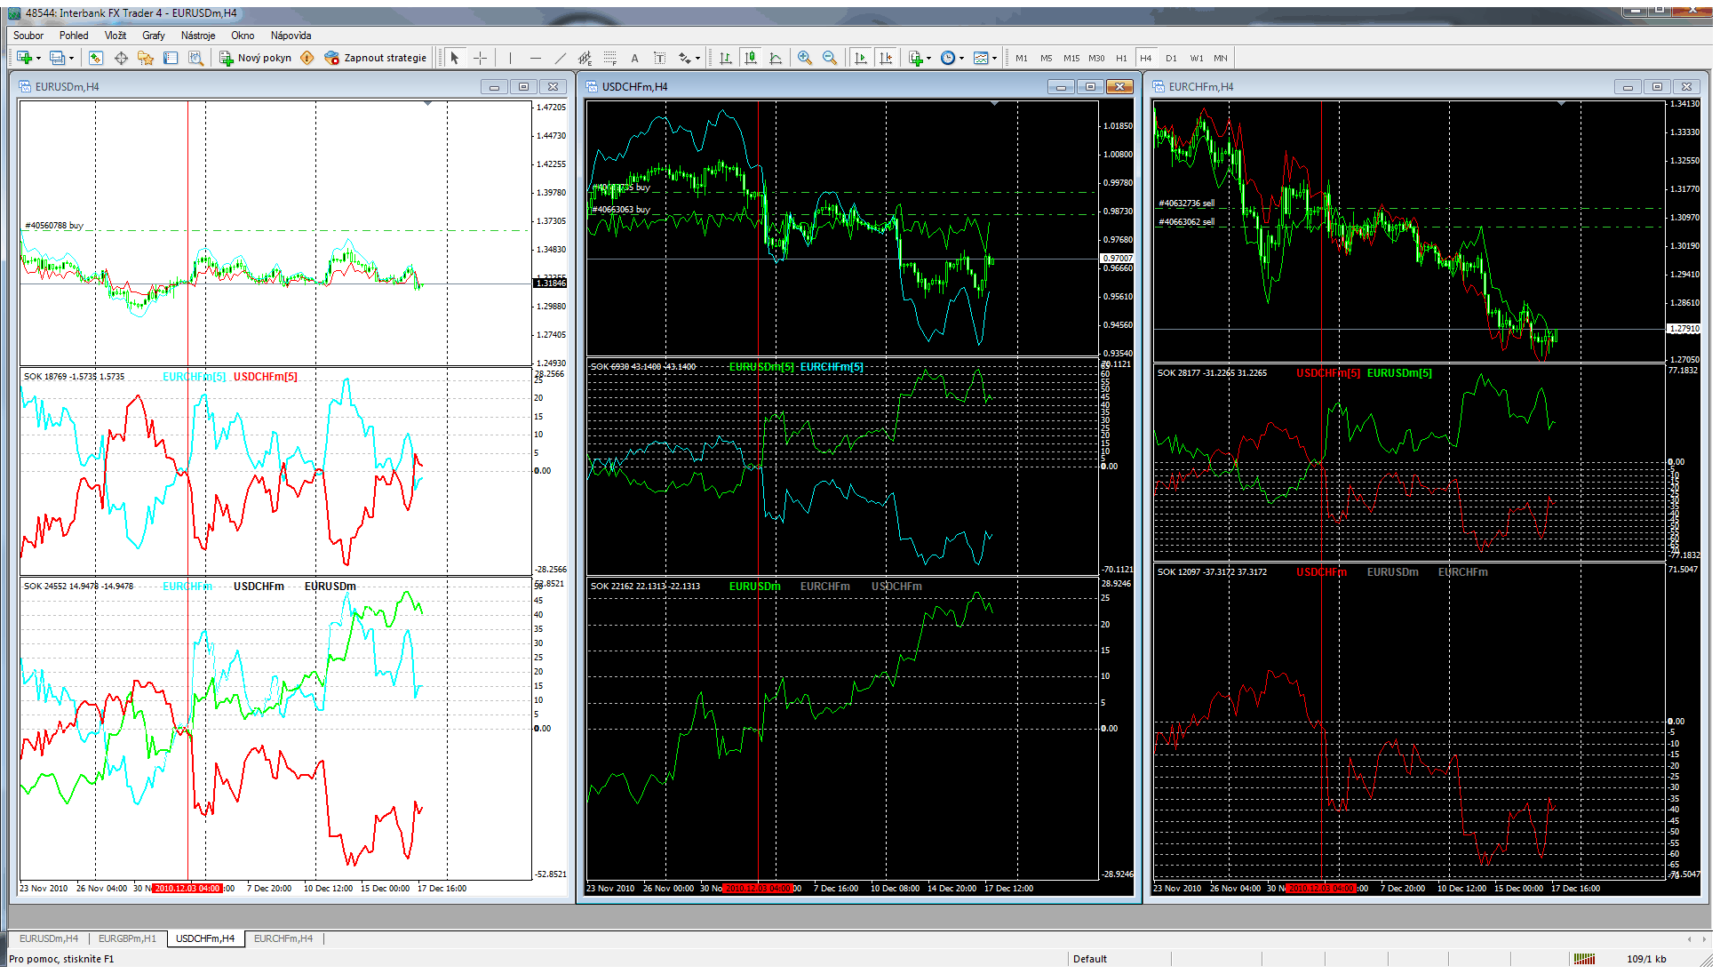Open the Terminal panel icon
Image resolution: width=1720 pixels, height=974 pixels.
click(171, 58)
